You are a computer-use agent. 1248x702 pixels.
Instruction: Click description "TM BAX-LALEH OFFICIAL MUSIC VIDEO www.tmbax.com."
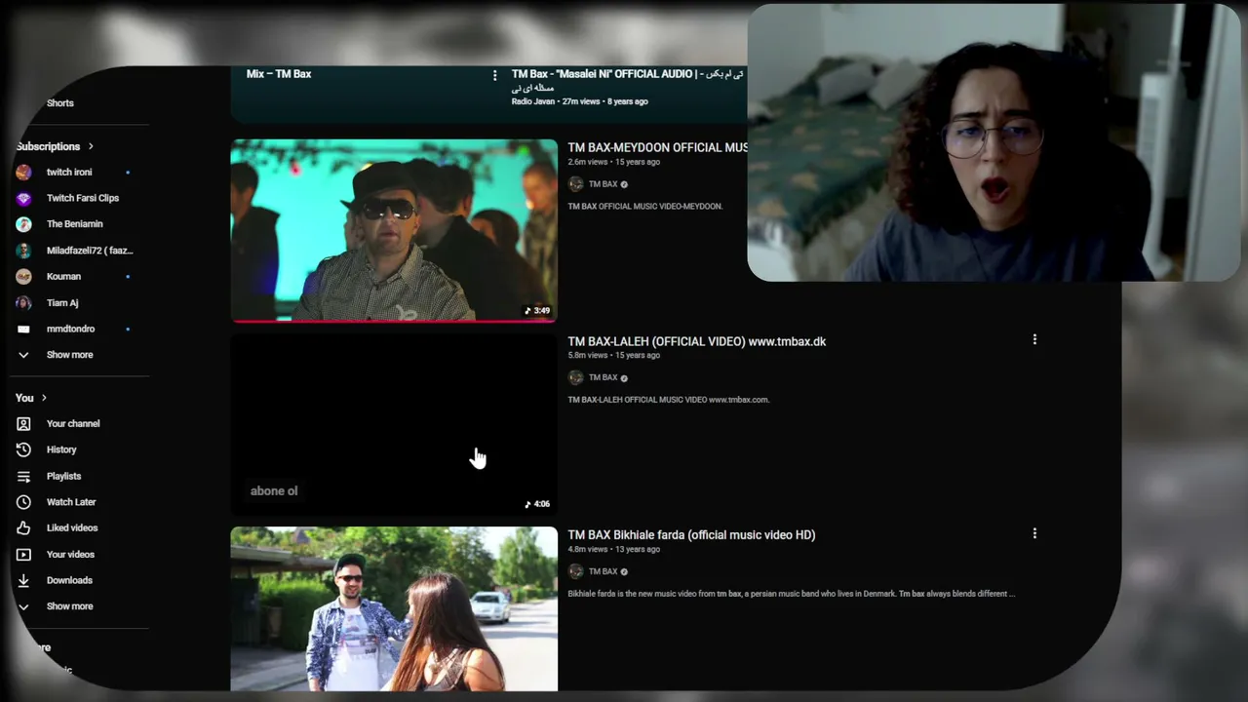(669, 400)
